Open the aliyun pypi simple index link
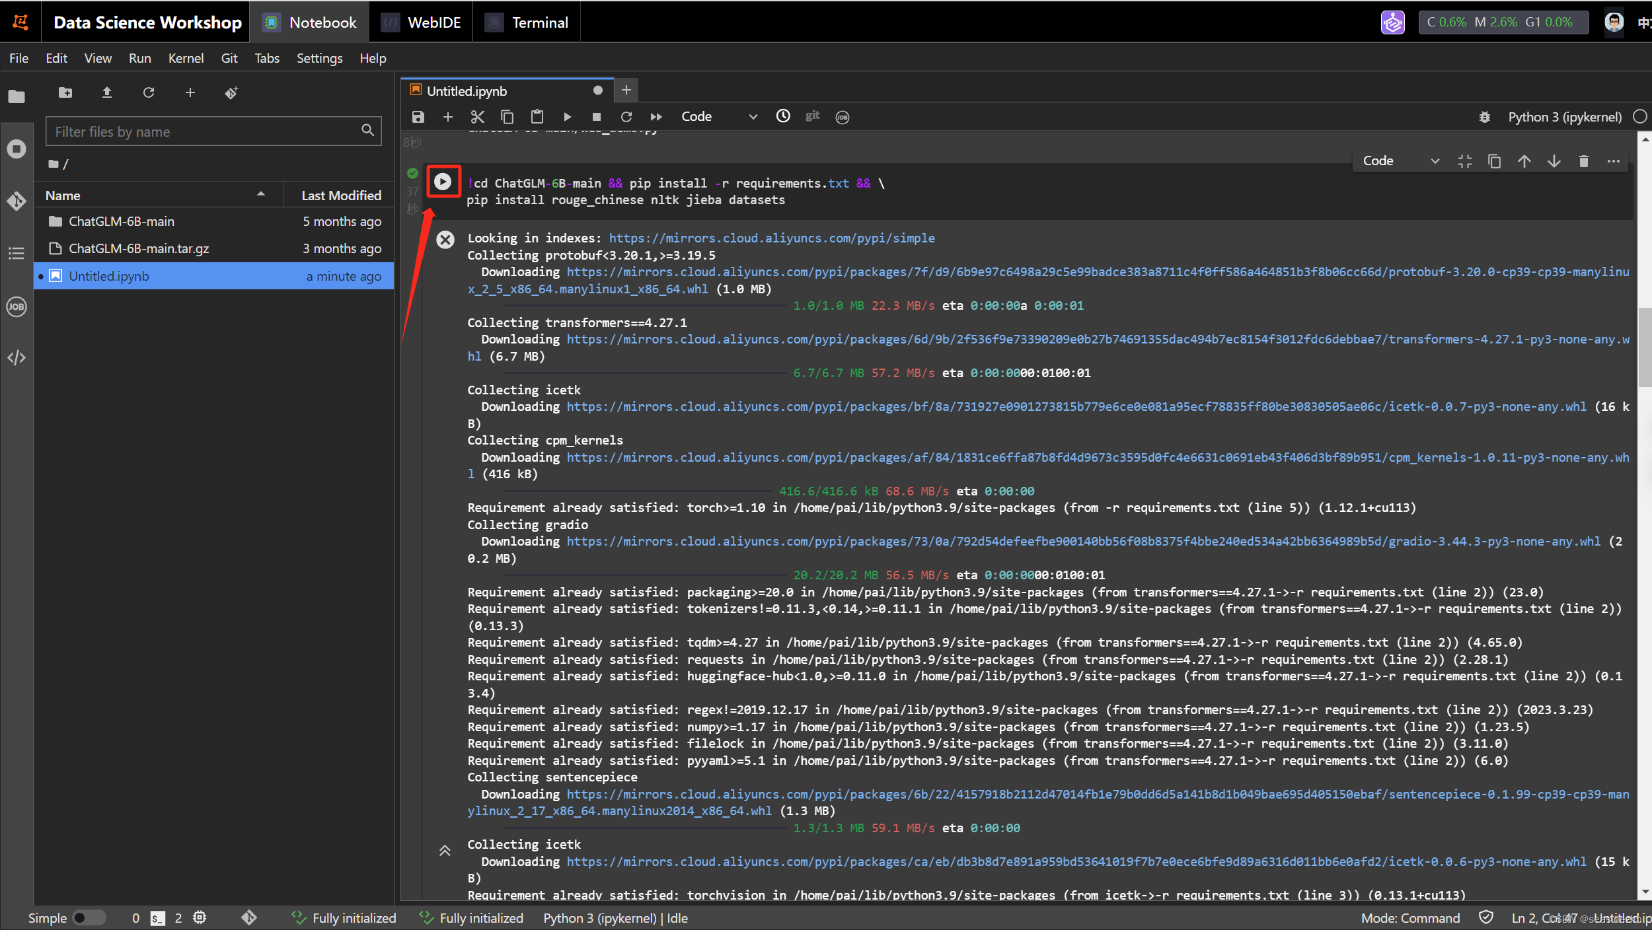1652x930 pixels. (772, 238)
